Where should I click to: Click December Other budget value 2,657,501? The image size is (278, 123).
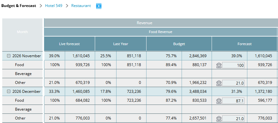click(198, 118)
